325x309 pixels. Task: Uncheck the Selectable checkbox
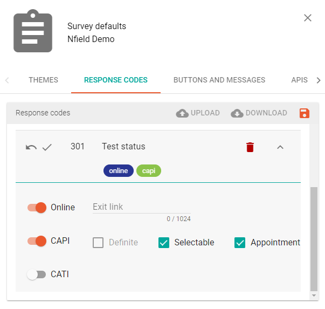point(164,243)
